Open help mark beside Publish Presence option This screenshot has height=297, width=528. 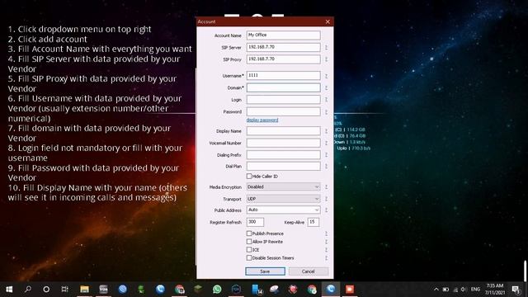pyautogui.click(x=326, y=233)
